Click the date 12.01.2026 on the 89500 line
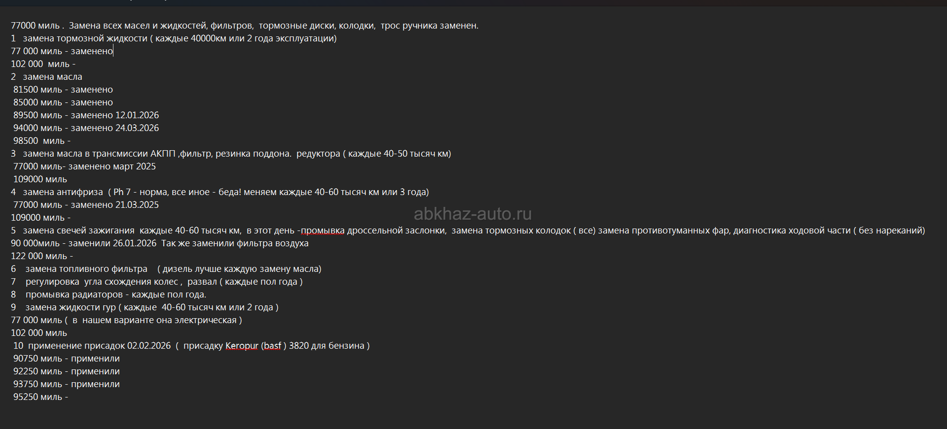 [137, 115]
